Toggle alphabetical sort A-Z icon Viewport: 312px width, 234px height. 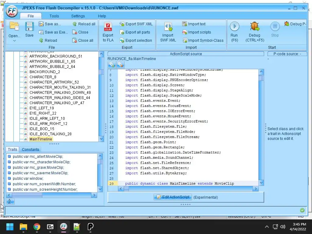(x=10, y=201)
